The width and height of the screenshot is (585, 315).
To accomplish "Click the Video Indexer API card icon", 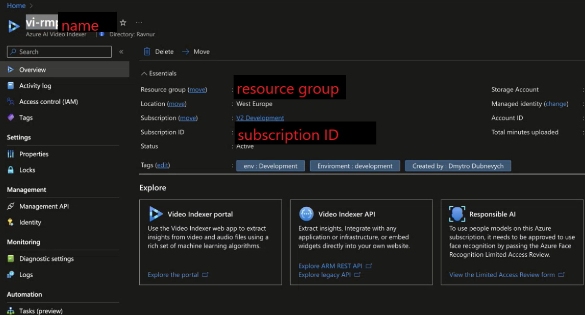I will tap(307, 214).
